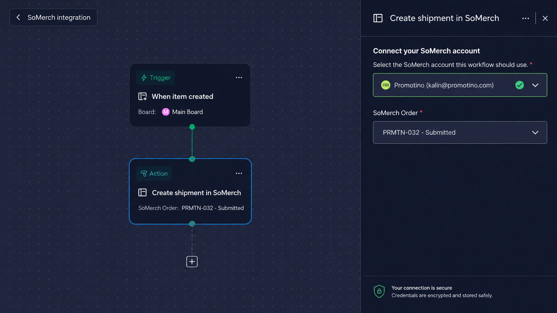557x313 pixels.
Task: Expand SoMerch Order chevron arrow
Action: click(535, 132)
